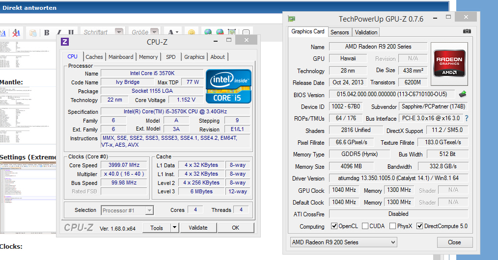Toggle bold formatting in the editor
Screen dimensions: 498x260
pyautogui.click(x=47, y=32)
